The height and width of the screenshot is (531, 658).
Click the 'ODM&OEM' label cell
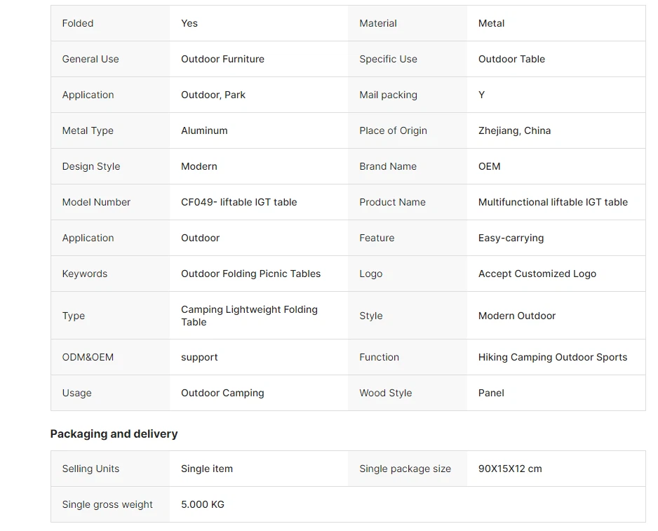point(88,357)
